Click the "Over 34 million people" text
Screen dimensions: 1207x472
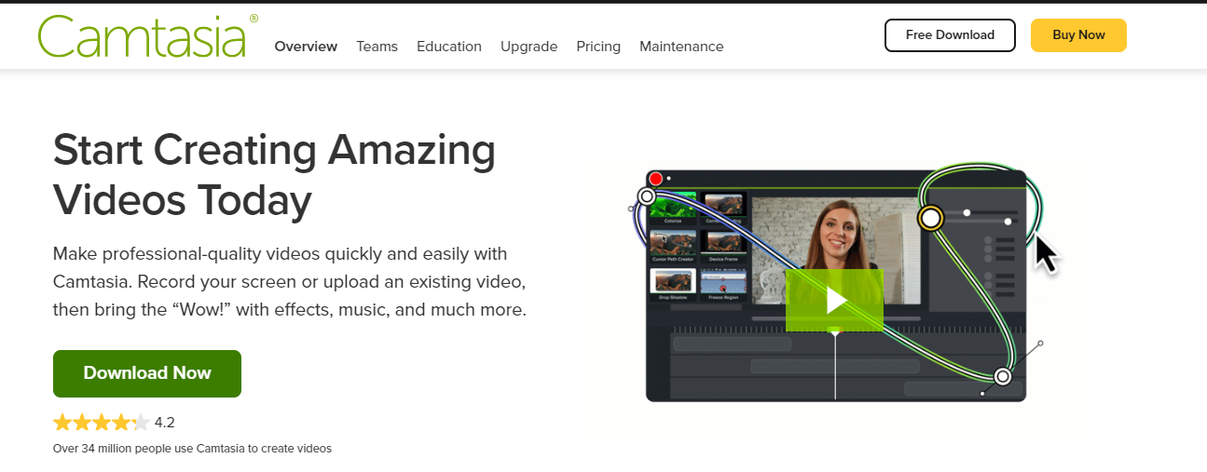pyautogui.click(x=192, y=449)
